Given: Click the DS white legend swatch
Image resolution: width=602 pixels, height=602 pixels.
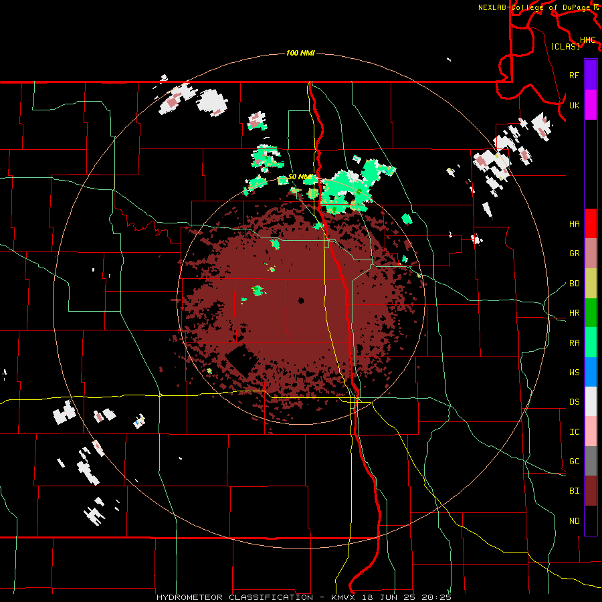Looking at the screenshot, I should [x=591, y=401].
